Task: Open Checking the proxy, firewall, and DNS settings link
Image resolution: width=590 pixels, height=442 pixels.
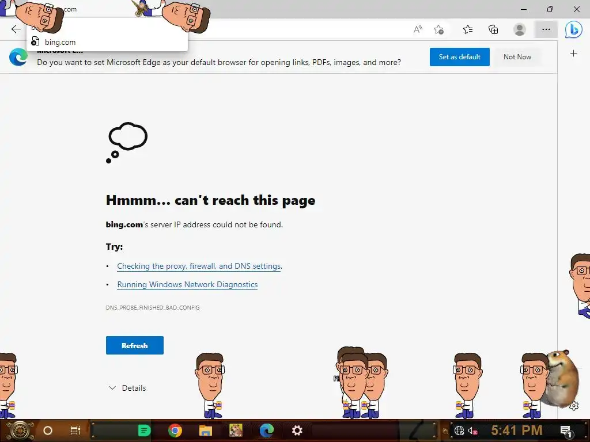Action: [x=199, y=266]
